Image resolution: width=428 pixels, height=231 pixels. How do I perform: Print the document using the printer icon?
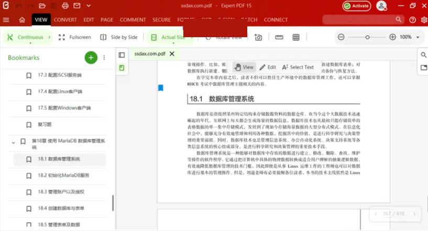coord(65,6)
